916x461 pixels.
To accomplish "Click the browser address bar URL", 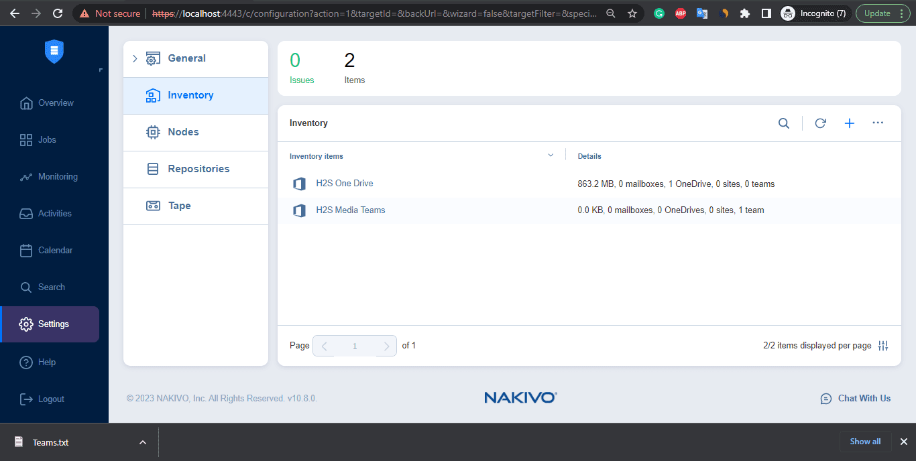I will pyautogui.click(x=374, y=13).
